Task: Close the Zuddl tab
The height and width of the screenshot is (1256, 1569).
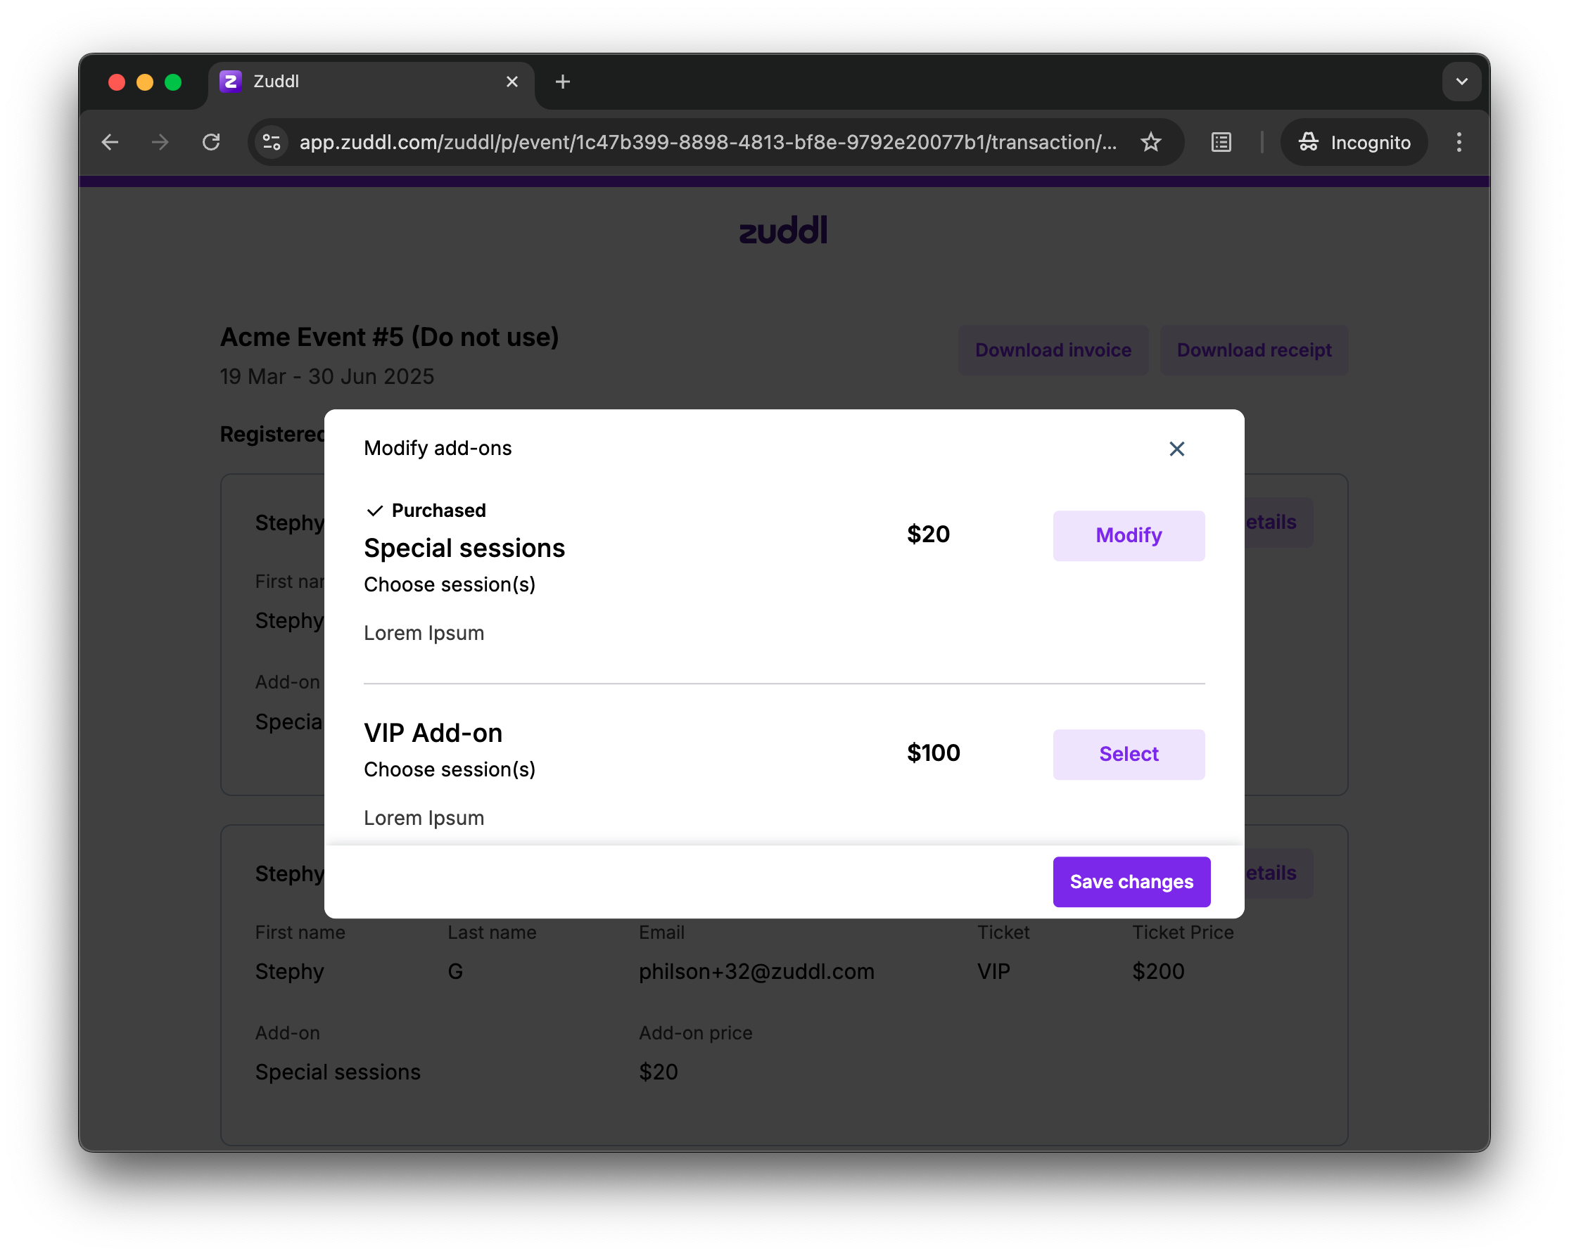Action: 512,82
